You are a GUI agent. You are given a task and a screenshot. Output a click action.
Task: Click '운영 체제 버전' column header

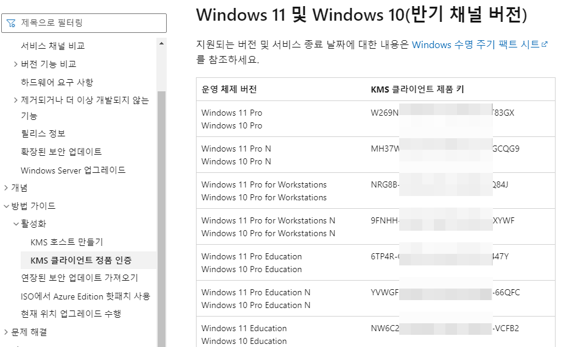pos(229,89)
